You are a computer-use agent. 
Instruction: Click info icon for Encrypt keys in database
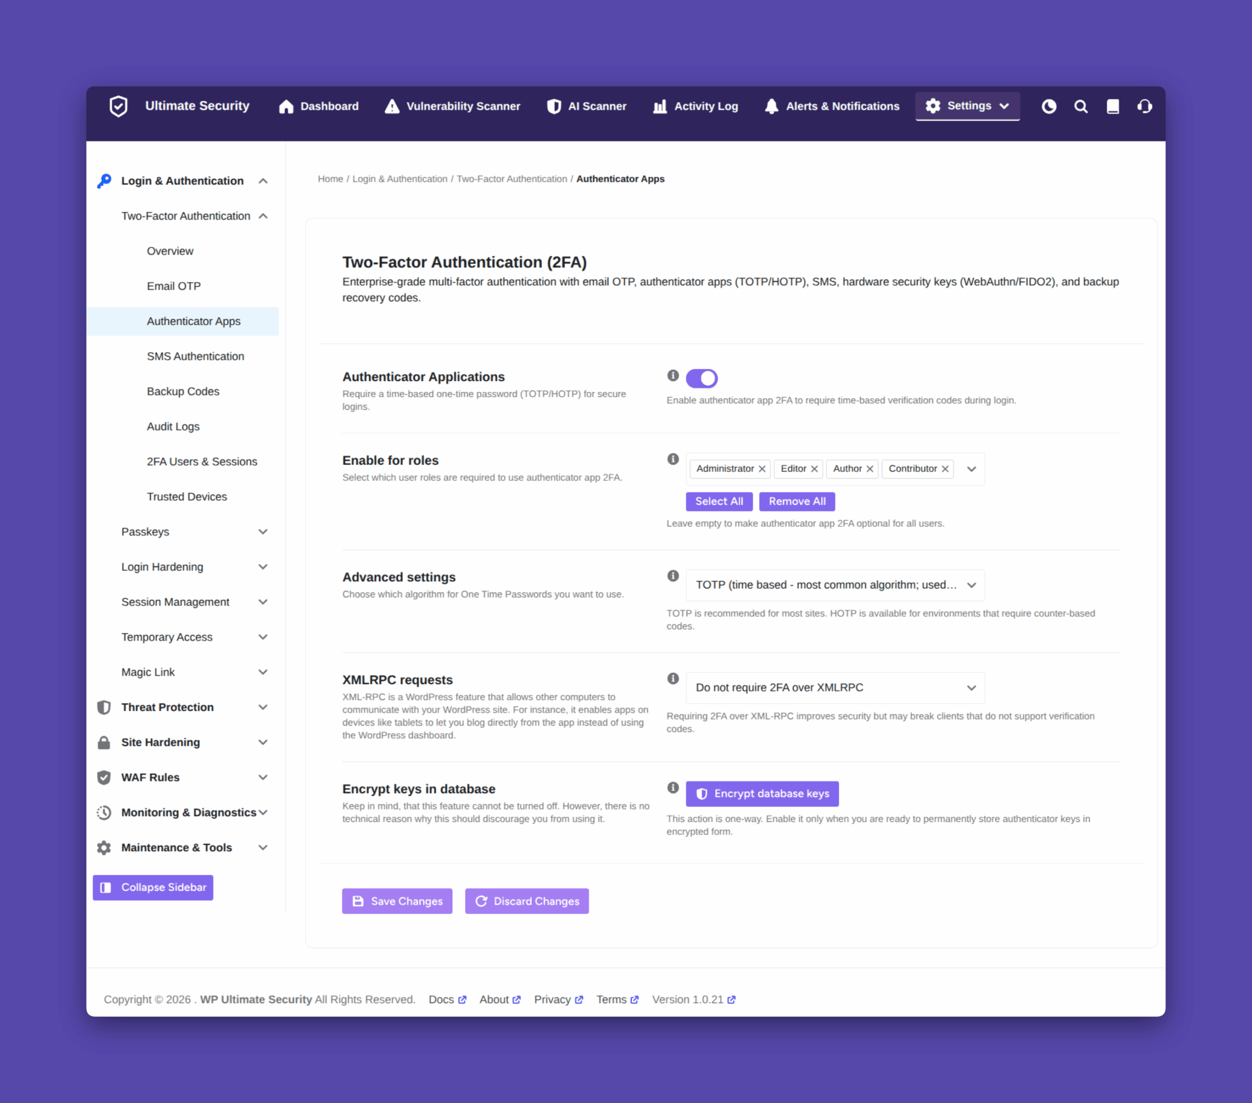pos(673,788)
